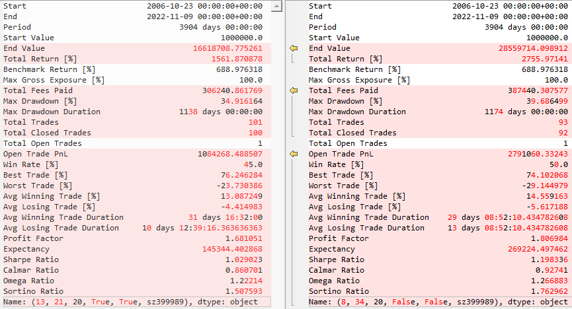
Task: Select left pane Total Open Trades value 1
Action: point(260,143)
